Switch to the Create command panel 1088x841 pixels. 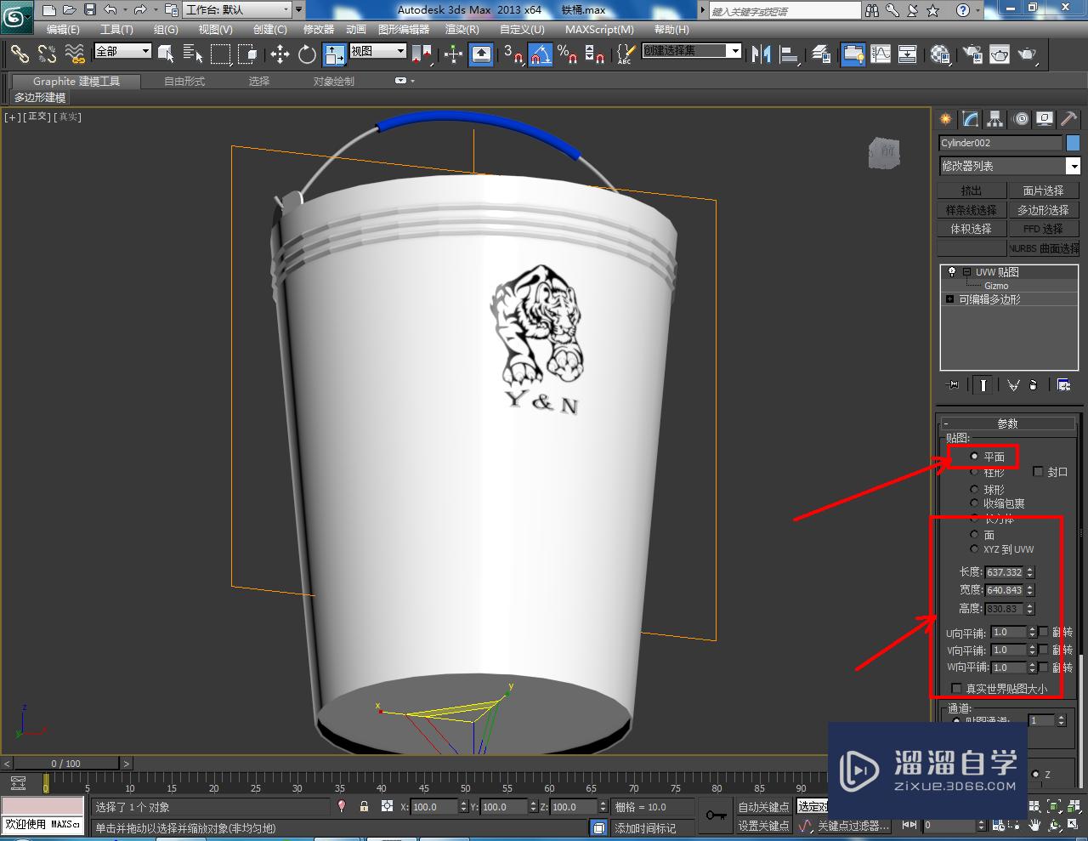(x=945, y=119)
